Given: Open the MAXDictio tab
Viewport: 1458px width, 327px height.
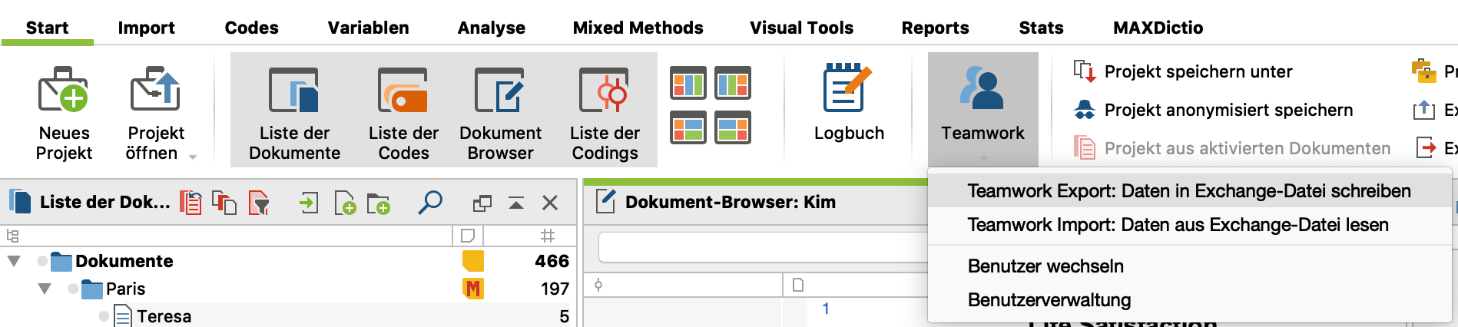Looking at the screenshot, I should [1158, 28].
